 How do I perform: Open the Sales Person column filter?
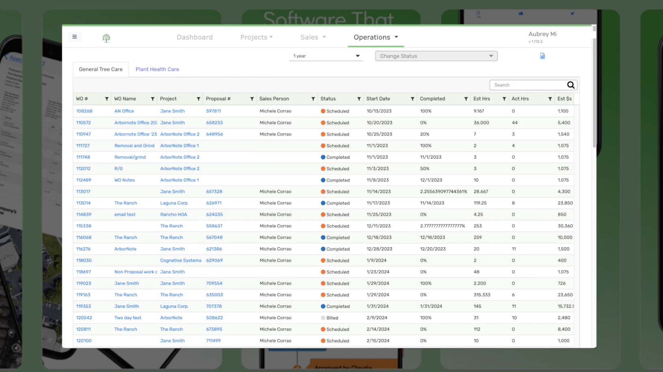point(313,99)
